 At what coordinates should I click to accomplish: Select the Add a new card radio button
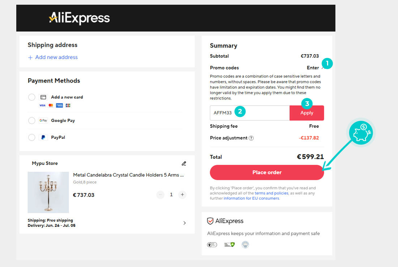pyautogui.click(x=32, y=97)
